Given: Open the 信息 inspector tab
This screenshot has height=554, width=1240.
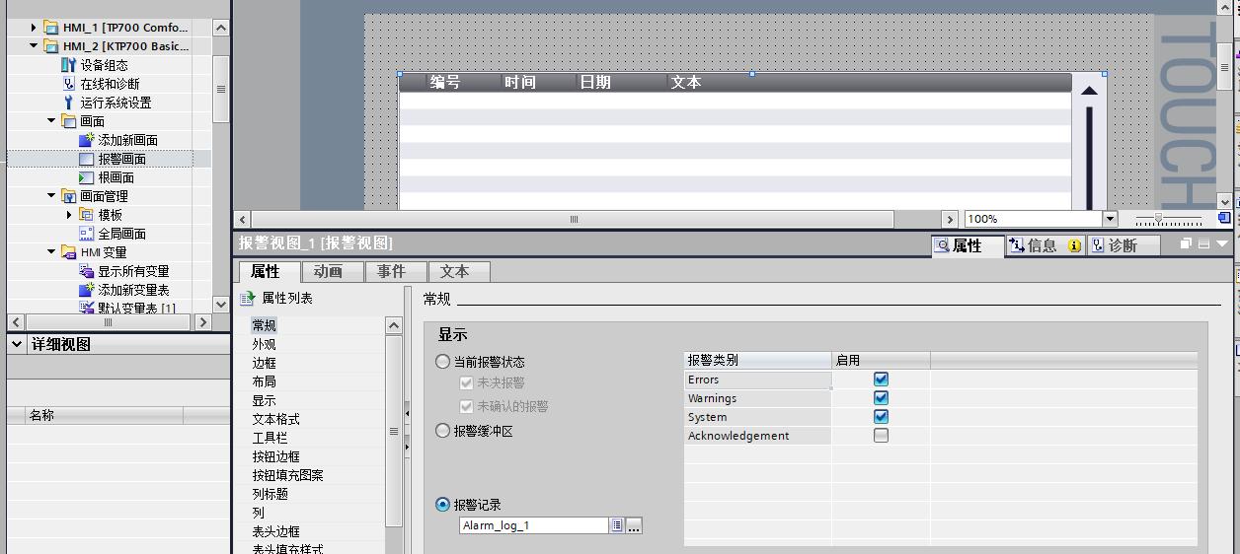Looking at the screenshot, I should [1046, 246].
